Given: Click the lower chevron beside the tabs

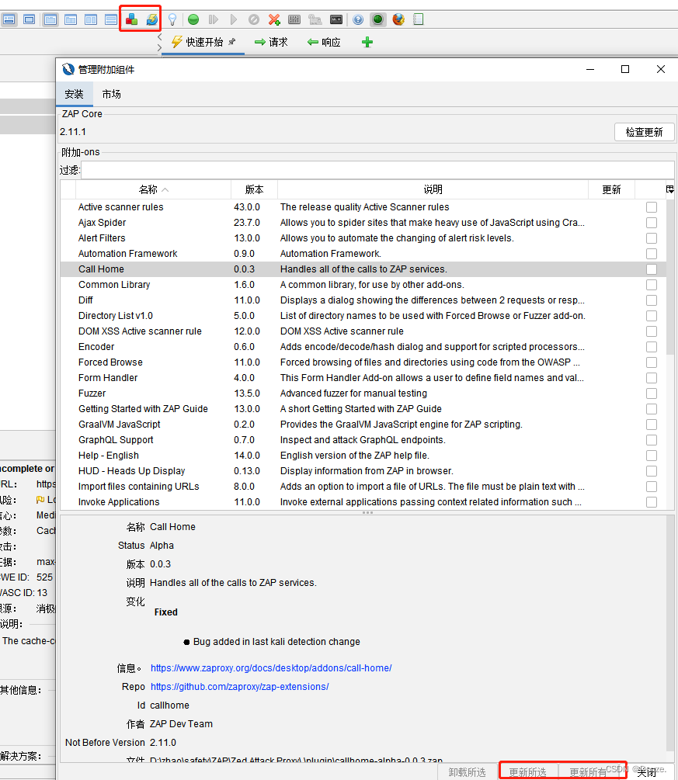Looking at the screenshot, I should (159, 48).
